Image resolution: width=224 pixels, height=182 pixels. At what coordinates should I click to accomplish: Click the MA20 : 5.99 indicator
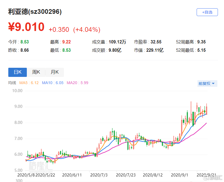78,83
